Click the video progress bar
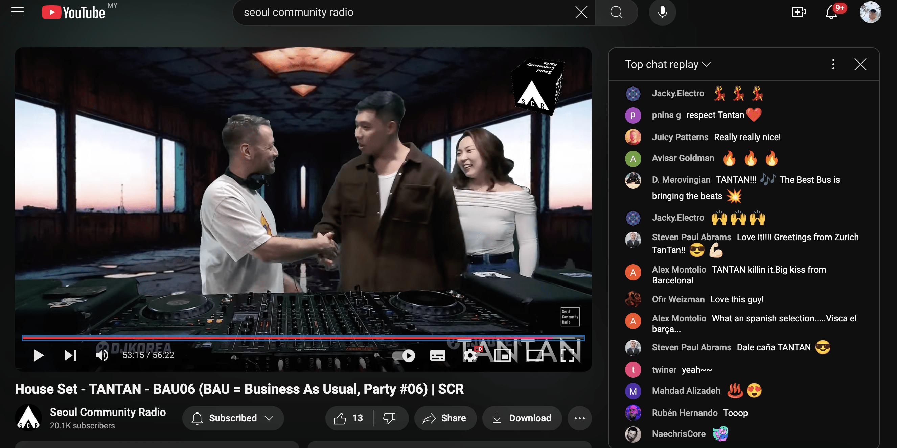Viewport: 897px width, 448px height. 303,338
